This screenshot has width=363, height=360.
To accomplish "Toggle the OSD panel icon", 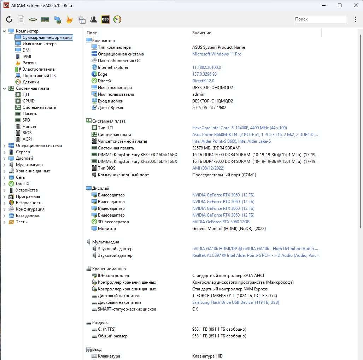I will point(105,19).
